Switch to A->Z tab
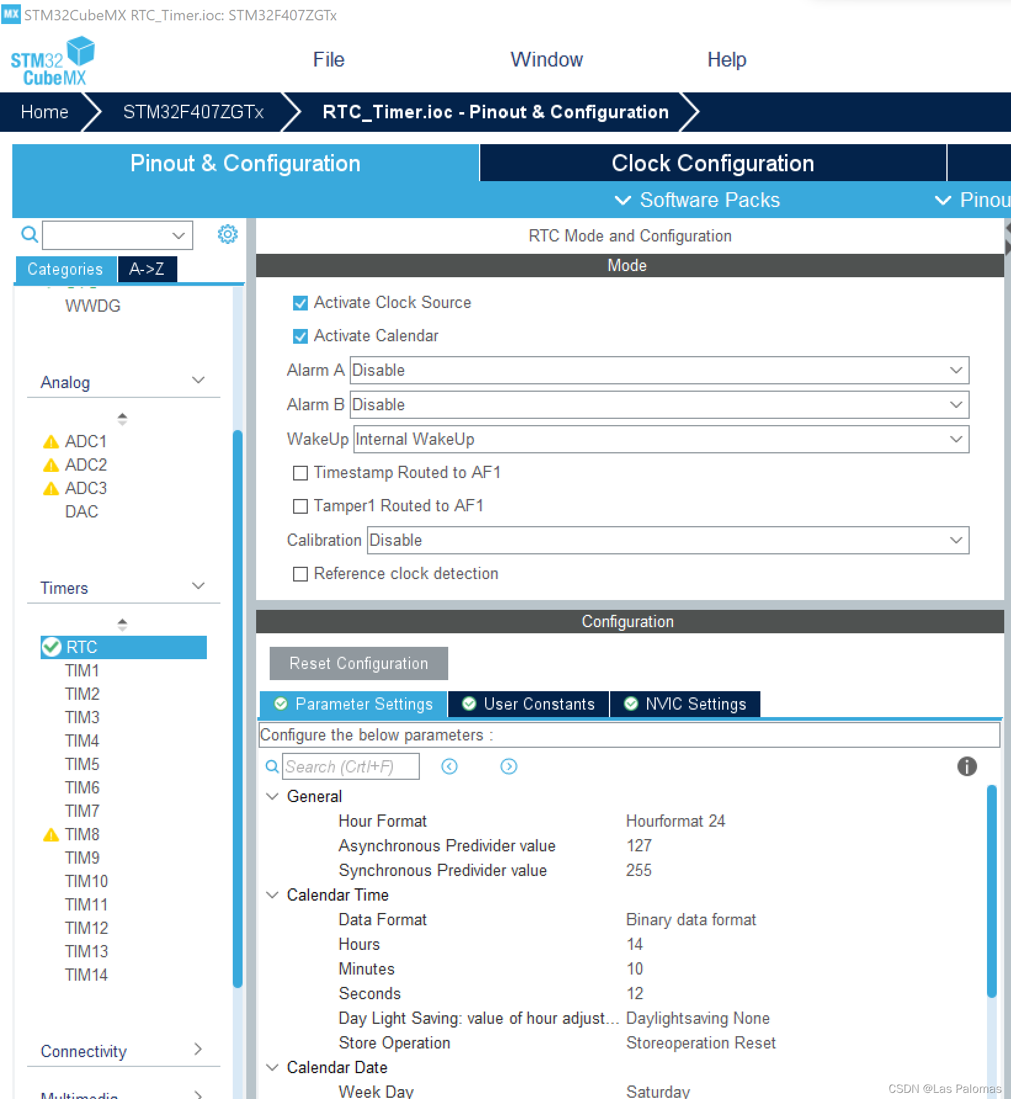The width and height of the screenshot is (1011, 1099). coord(147,269)
